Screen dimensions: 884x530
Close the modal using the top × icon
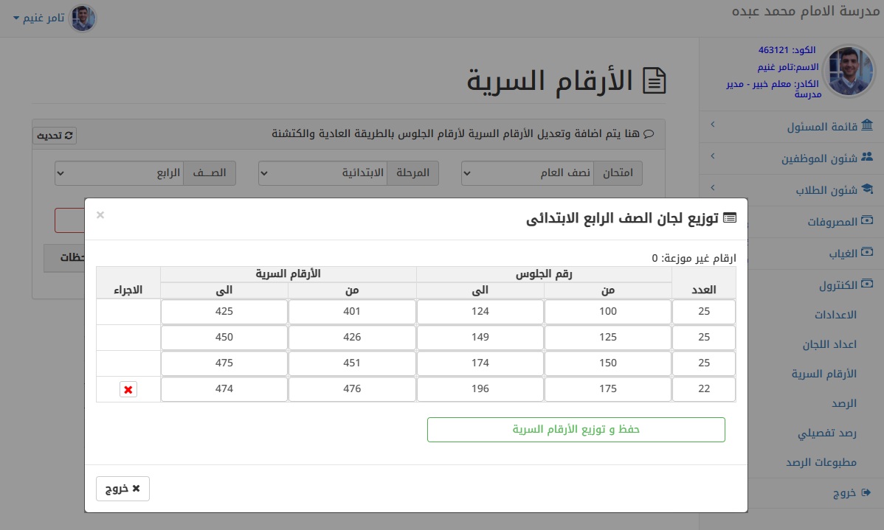click(100, 215)
